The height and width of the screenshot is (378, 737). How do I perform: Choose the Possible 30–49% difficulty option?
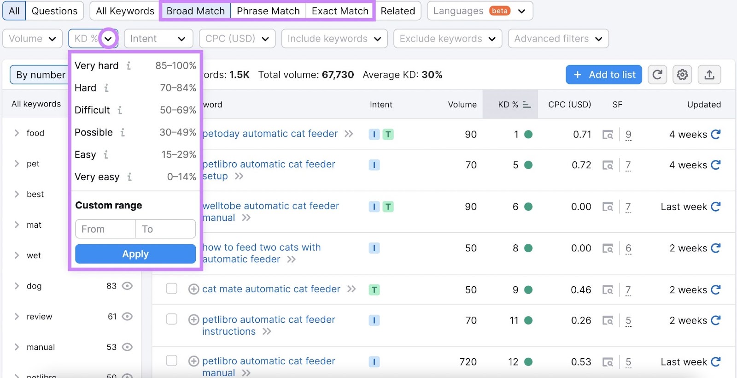click(135, 132)
